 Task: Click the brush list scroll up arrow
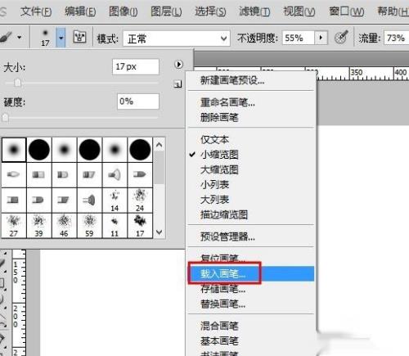tap(160, 145)
